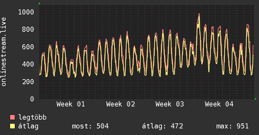Click the 400 y-axis value label

click(28, 64)
